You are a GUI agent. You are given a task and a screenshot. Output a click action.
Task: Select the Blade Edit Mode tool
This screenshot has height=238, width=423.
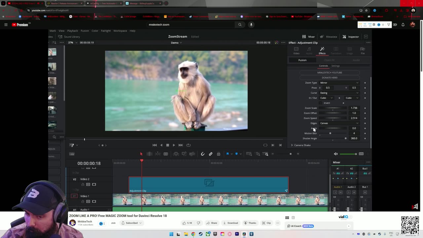(x=166, y=154)
